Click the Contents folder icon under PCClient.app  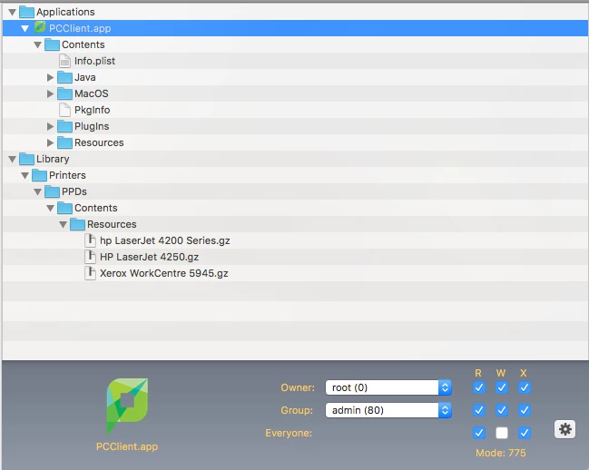click(52, 44)
